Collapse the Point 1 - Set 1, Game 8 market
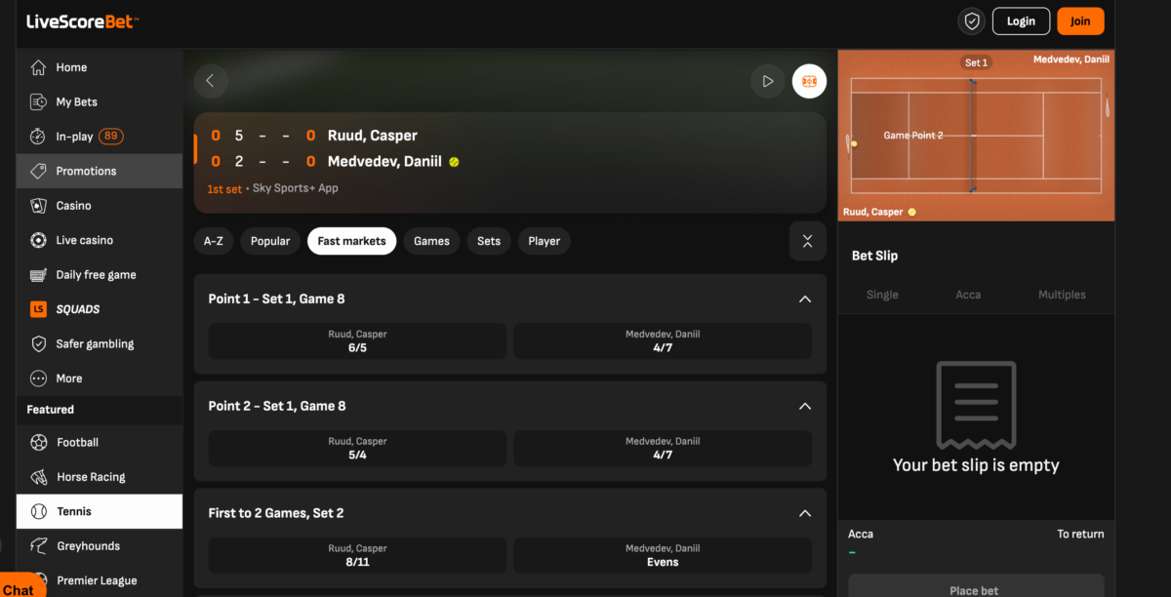Image resolution: width=1171 pixels, height=597 pixels. [x=805, y=299]
